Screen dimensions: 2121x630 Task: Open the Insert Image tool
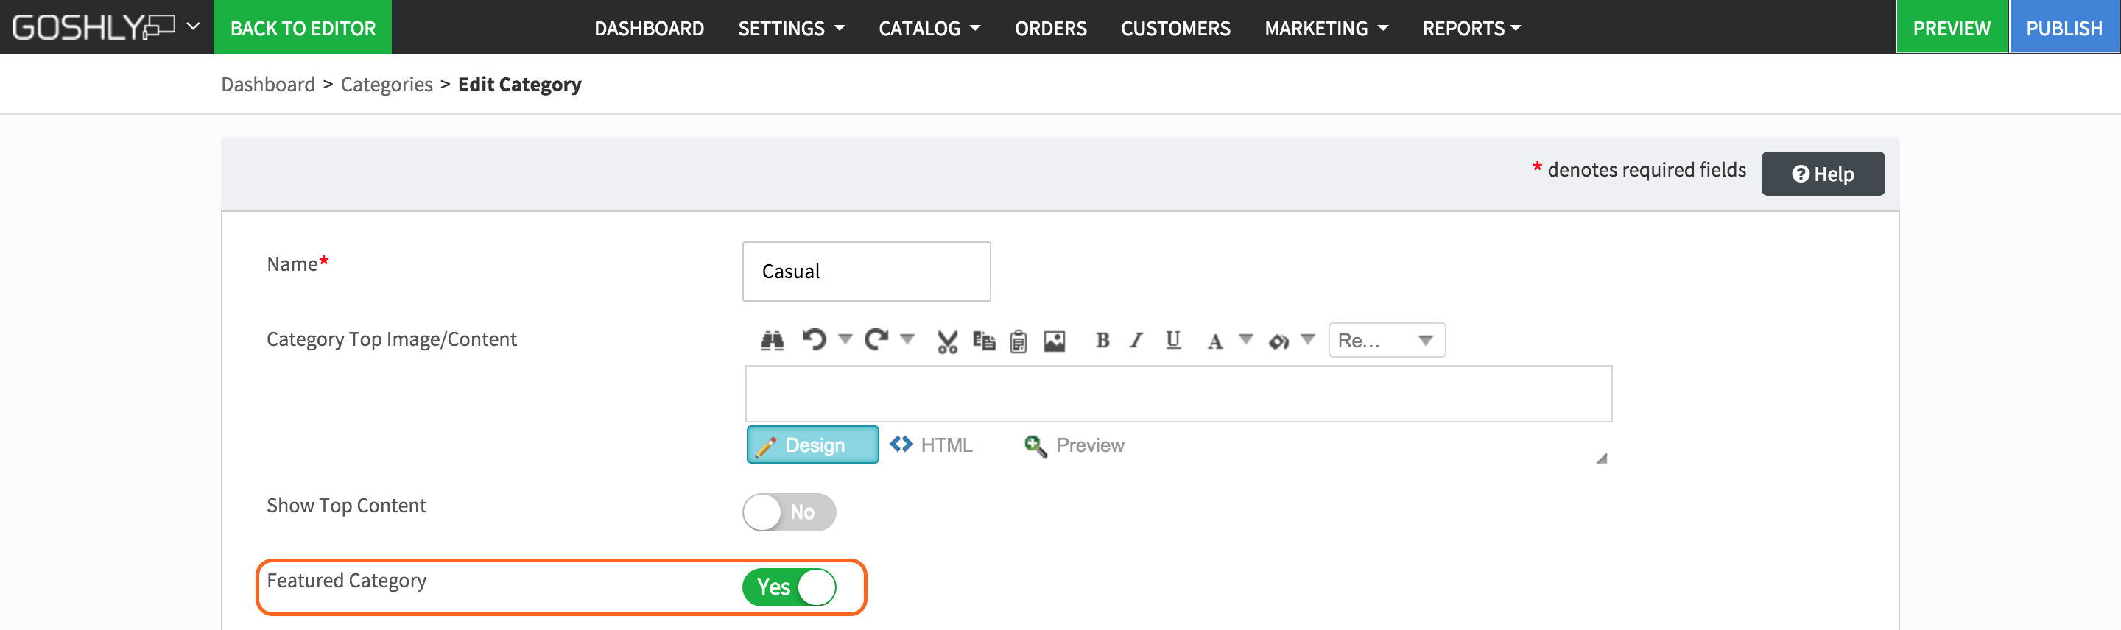(1054, 341)
